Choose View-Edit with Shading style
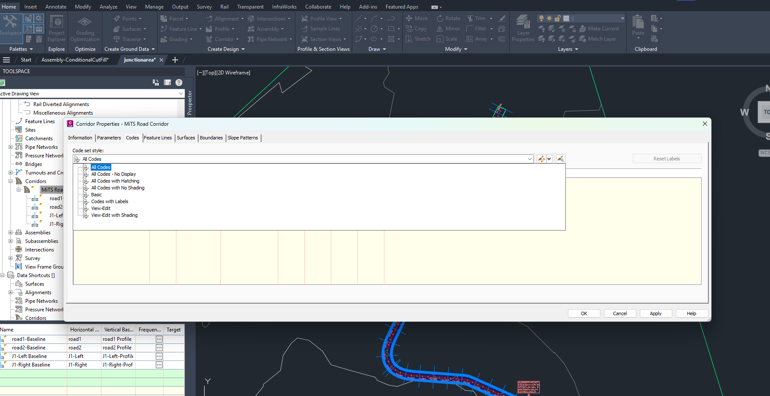The image size is (770, 396). tap(114, 215)
